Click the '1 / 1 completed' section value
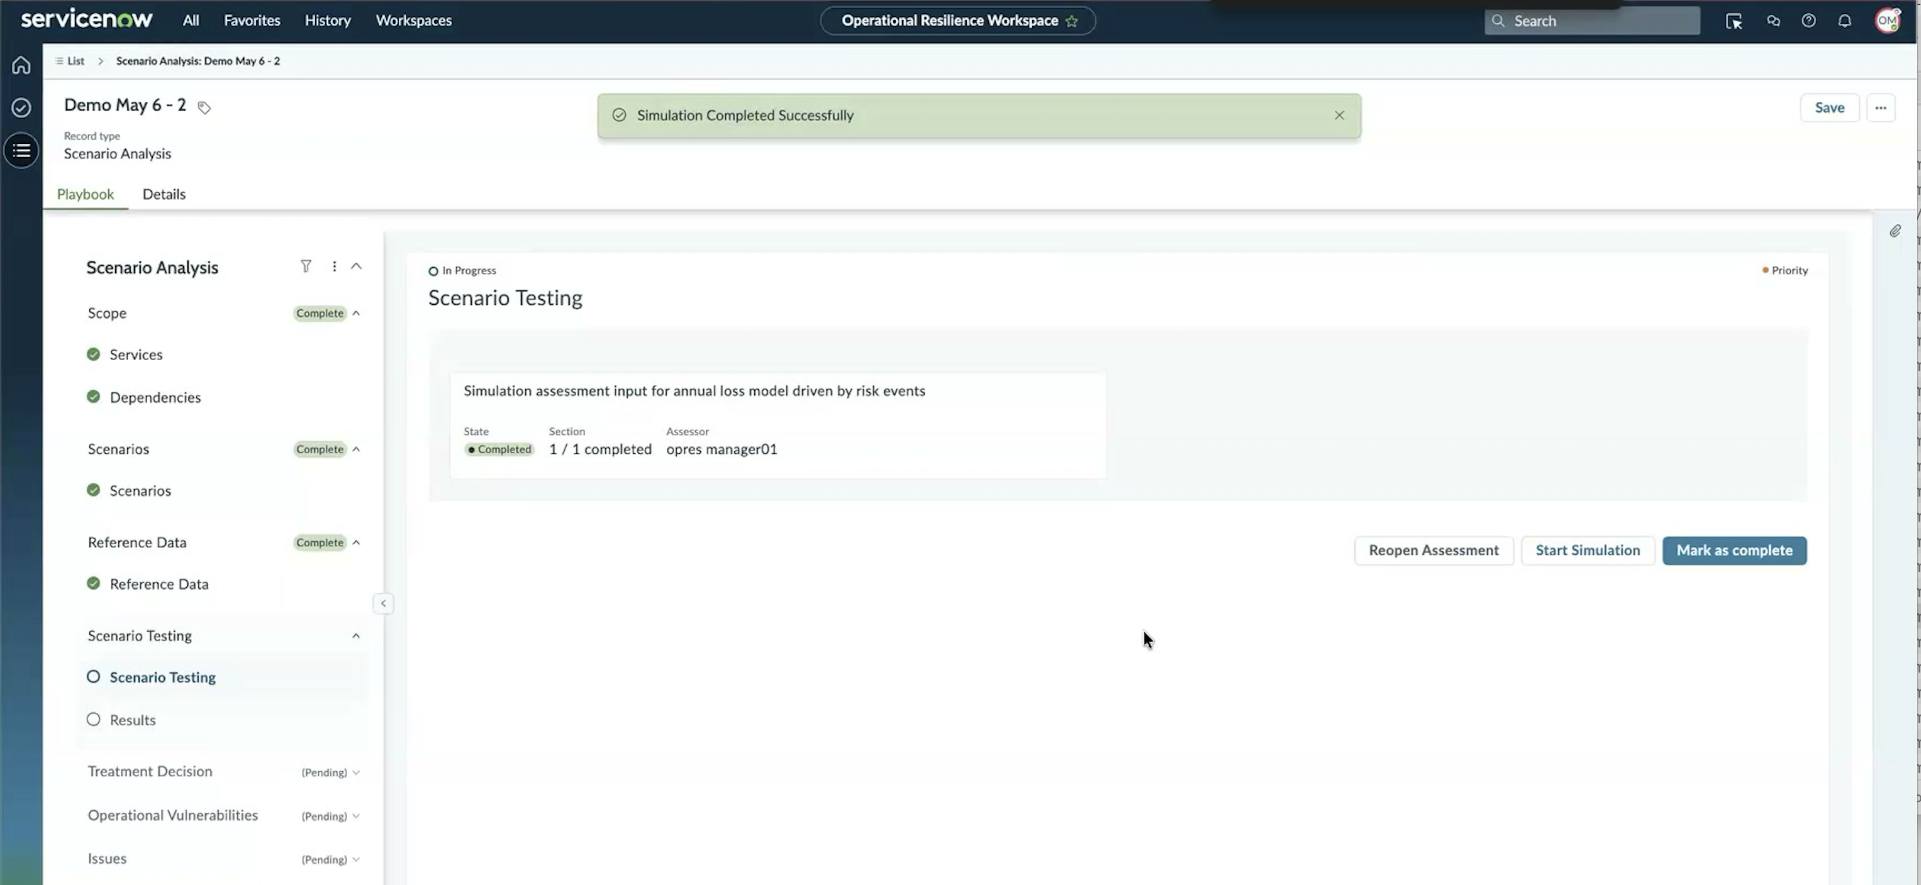Image resolution: width=1921 pixels, height=885 pixels. (x=599, y=449)
